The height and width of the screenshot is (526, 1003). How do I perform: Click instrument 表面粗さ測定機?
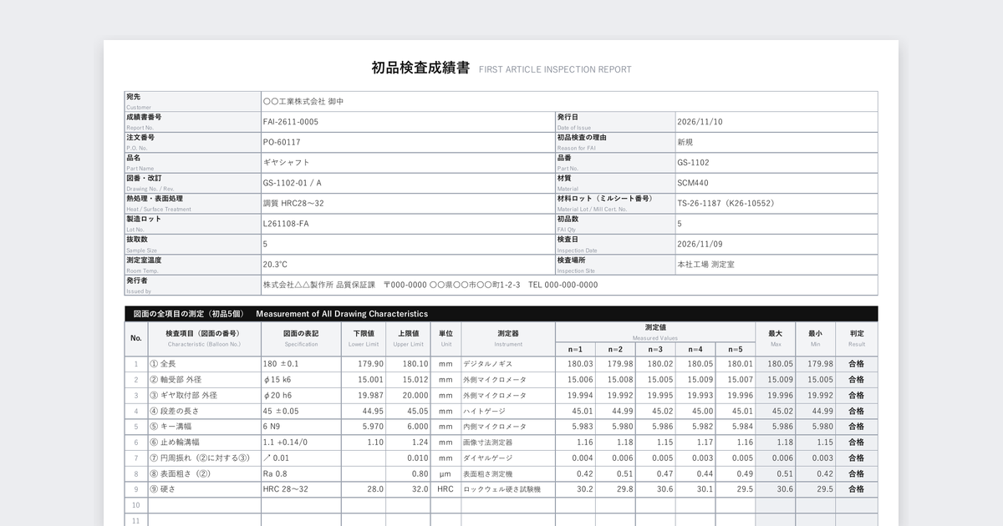[508, 473]
